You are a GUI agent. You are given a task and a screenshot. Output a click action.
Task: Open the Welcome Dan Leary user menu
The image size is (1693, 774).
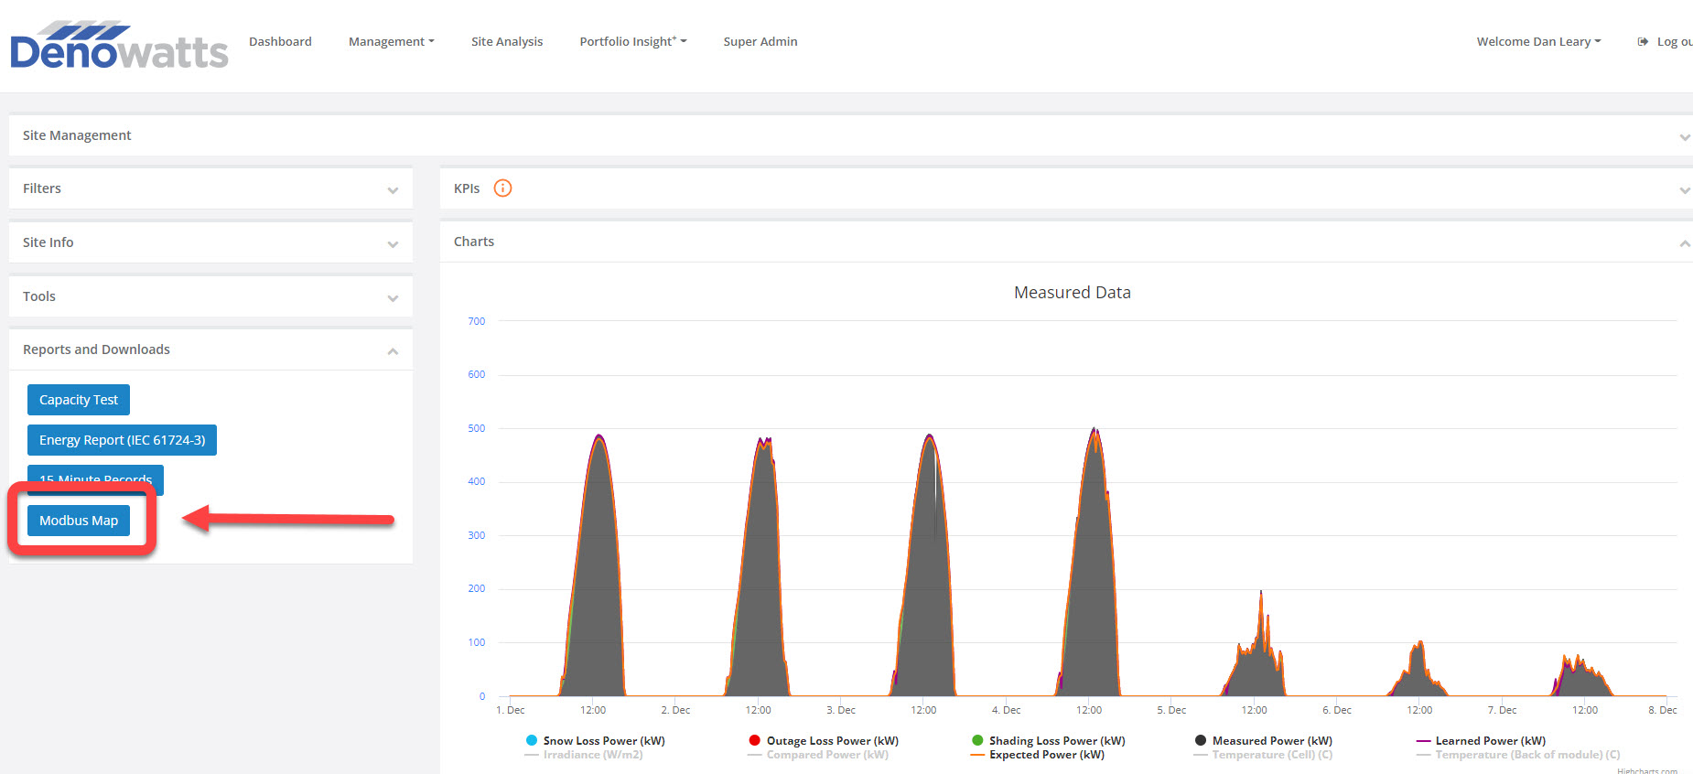(1537, 42)
